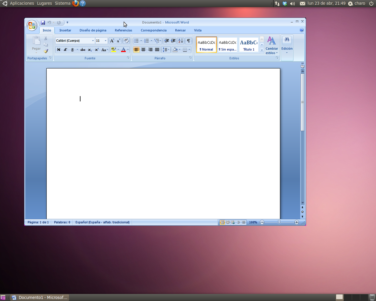376x301 pixels.
Task: Open the round Office button menu
Action: click(32, 25)
